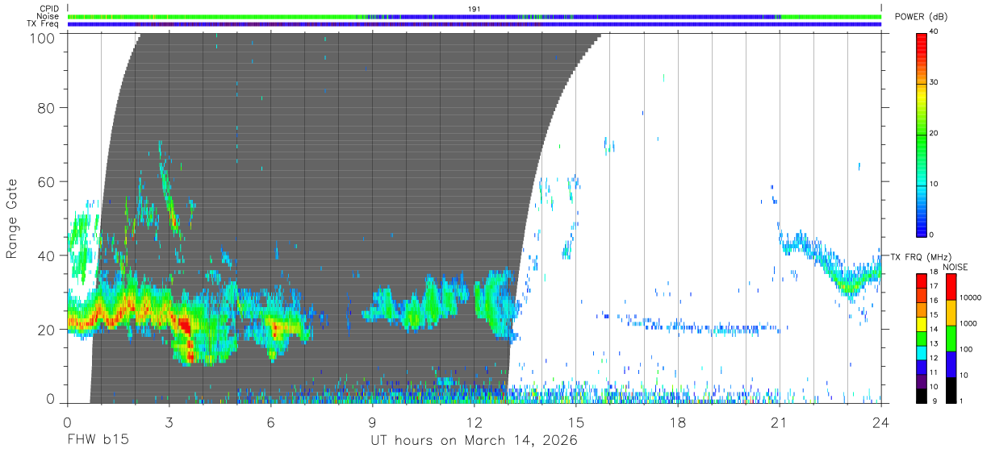This screenshot has width=991, height=457.
Task: Click the 18 tick on UT hours axis
Action: tap(678, 422)
